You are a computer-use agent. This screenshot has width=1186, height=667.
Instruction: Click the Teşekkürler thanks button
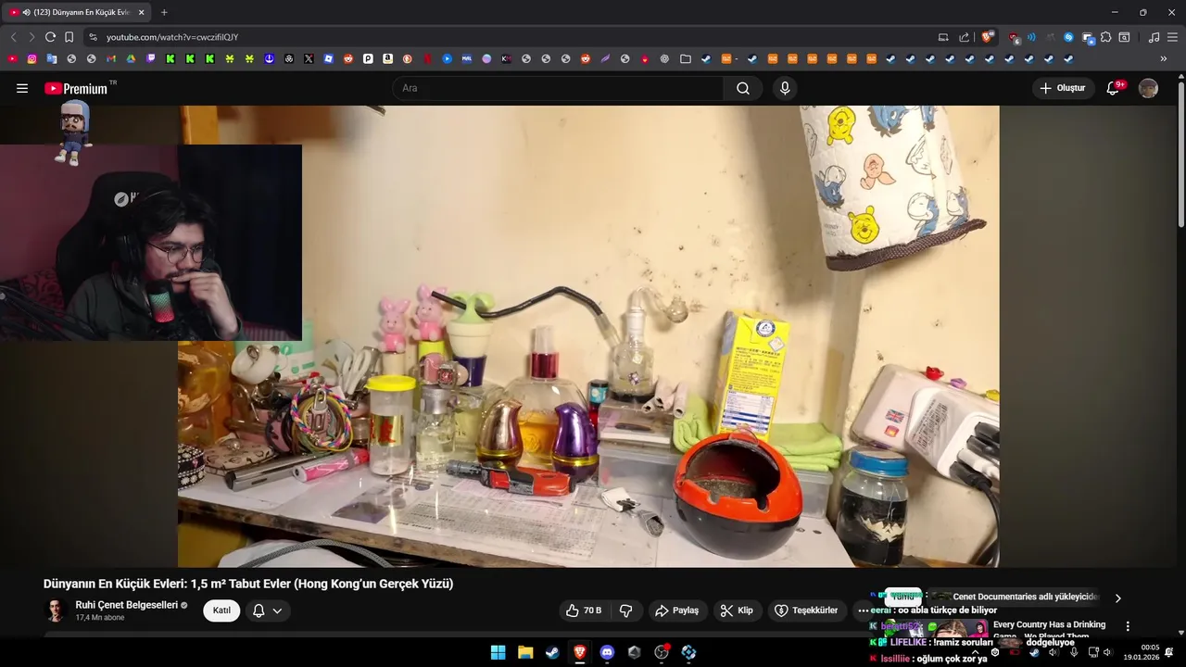[806, 610]
